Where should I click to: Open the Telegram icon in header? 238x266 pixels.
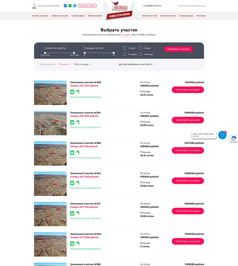point(75,6)
